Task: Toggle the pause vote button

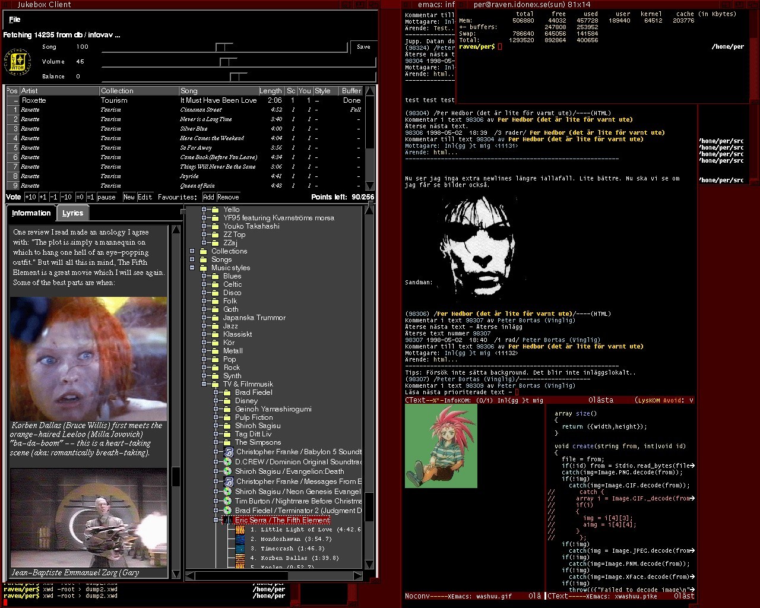Action: [106, 197]
